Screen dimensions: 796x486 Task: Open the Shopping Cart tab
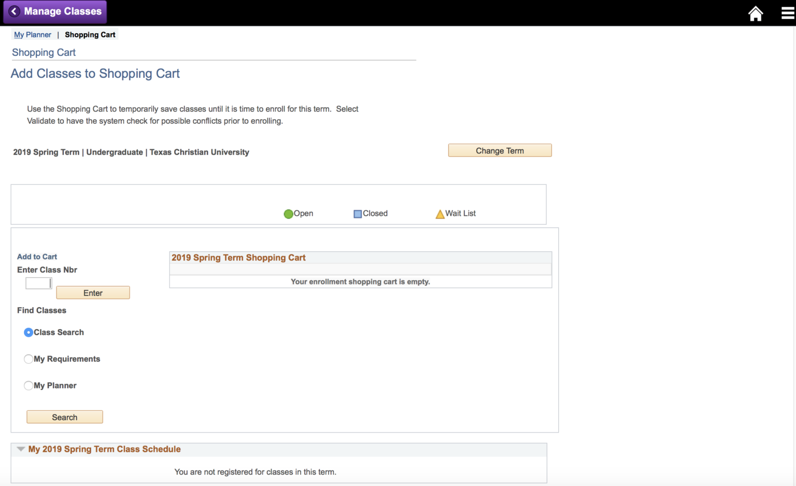point(90,35)
